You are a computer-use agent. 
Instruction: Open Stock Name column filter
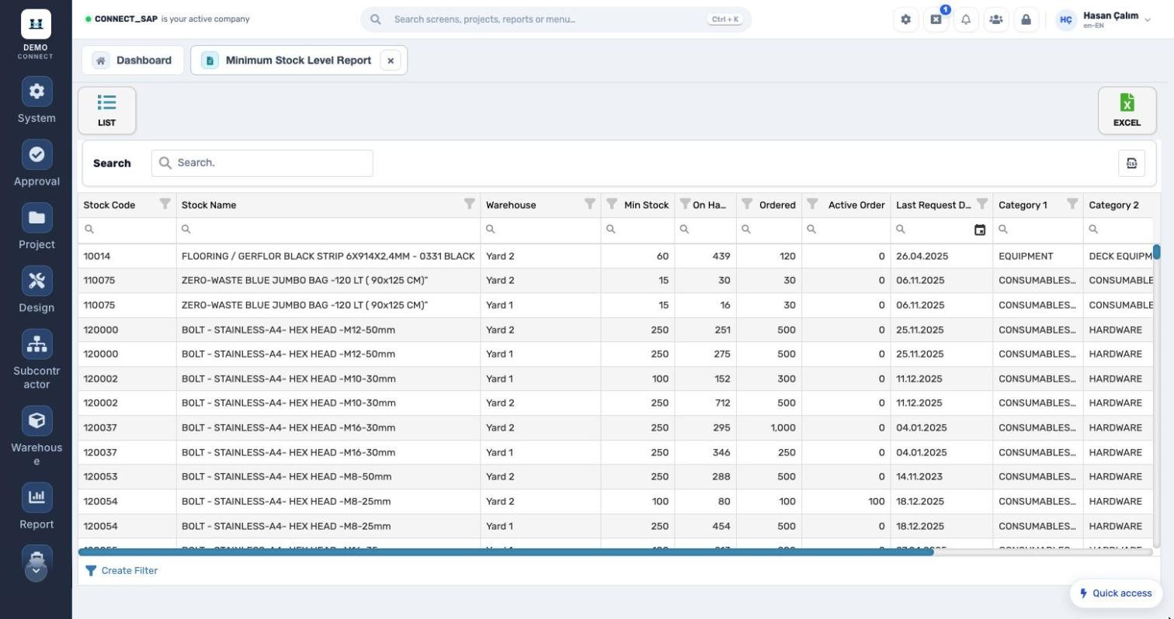click(469, 204)
